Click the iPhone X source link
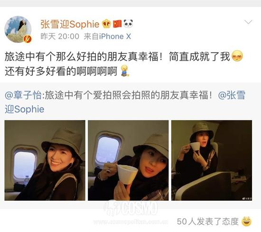This screenshot has height=232, width=261. [115, 36]
